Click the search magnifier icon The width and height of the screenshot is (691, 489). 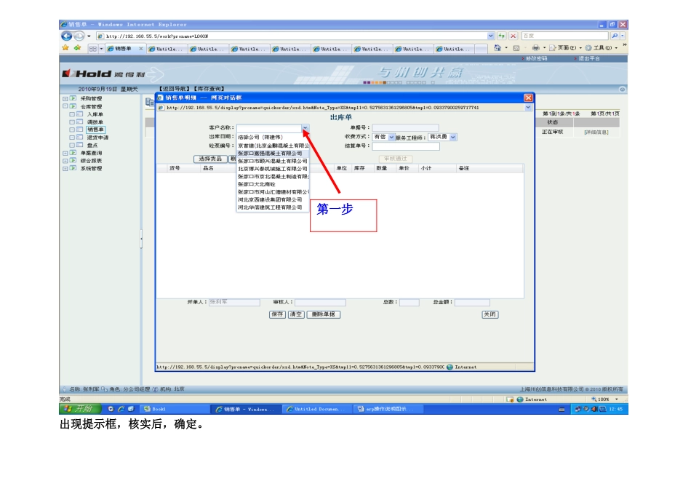pyautogui.click(x=615, y=36)
